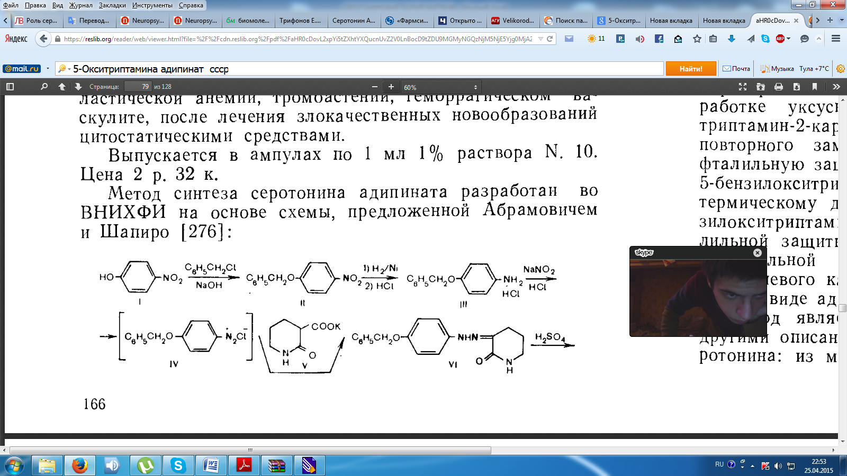Open the Правка menu
Image resolution: width=847 pixels, height=476 pixels.
[35, 5]
